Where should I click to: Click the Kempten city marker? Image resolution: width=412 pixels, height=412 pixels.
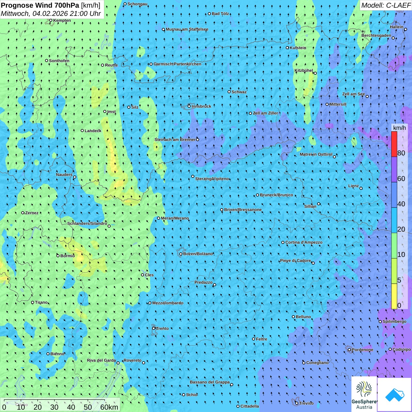click(51, 21)
